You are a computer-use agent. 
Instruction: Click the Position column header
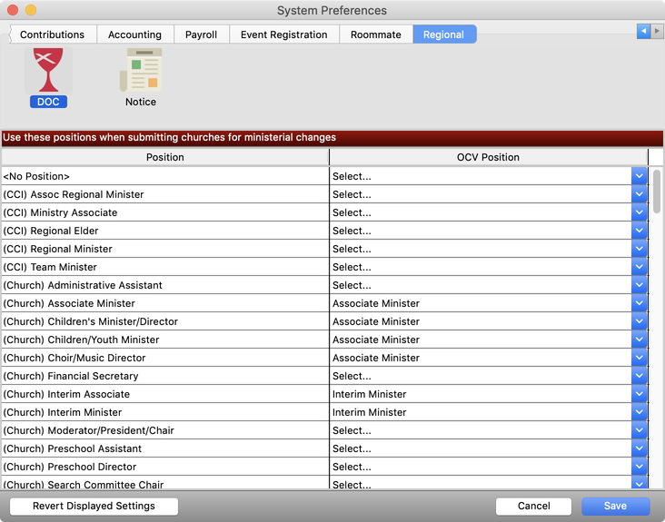[164, 157]
